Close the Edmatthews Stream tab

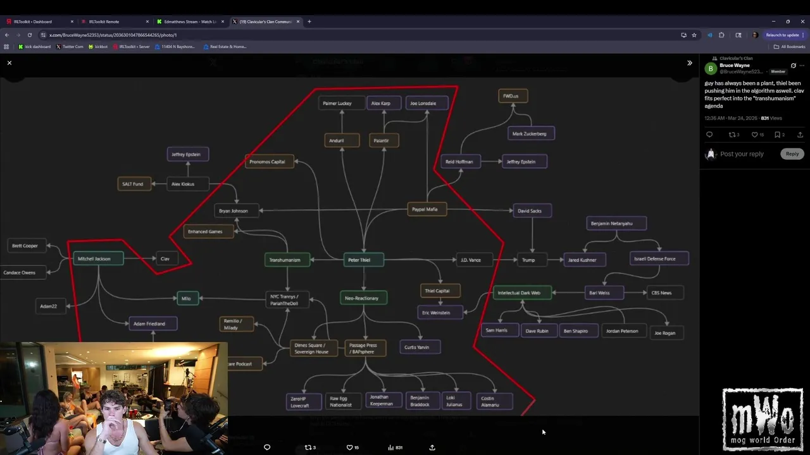(223, 21)
